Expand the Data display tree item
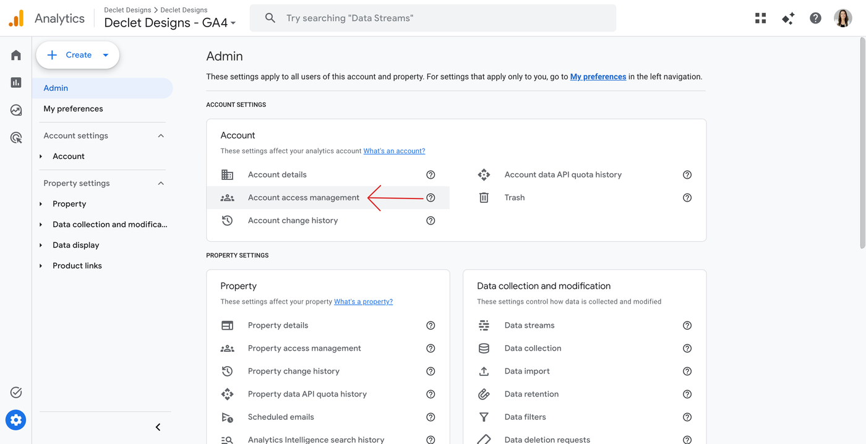The width and height of the screenshot is (866, 444). 41,245
